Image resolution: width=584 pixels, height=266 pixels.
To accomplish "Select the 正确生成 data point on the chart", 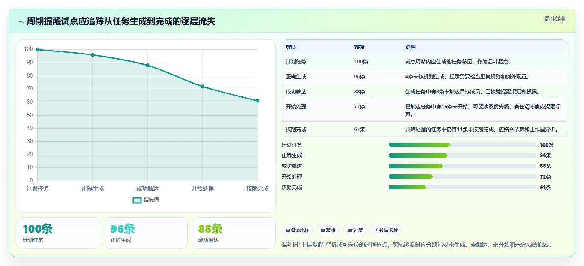I will [x=93, y=55].
